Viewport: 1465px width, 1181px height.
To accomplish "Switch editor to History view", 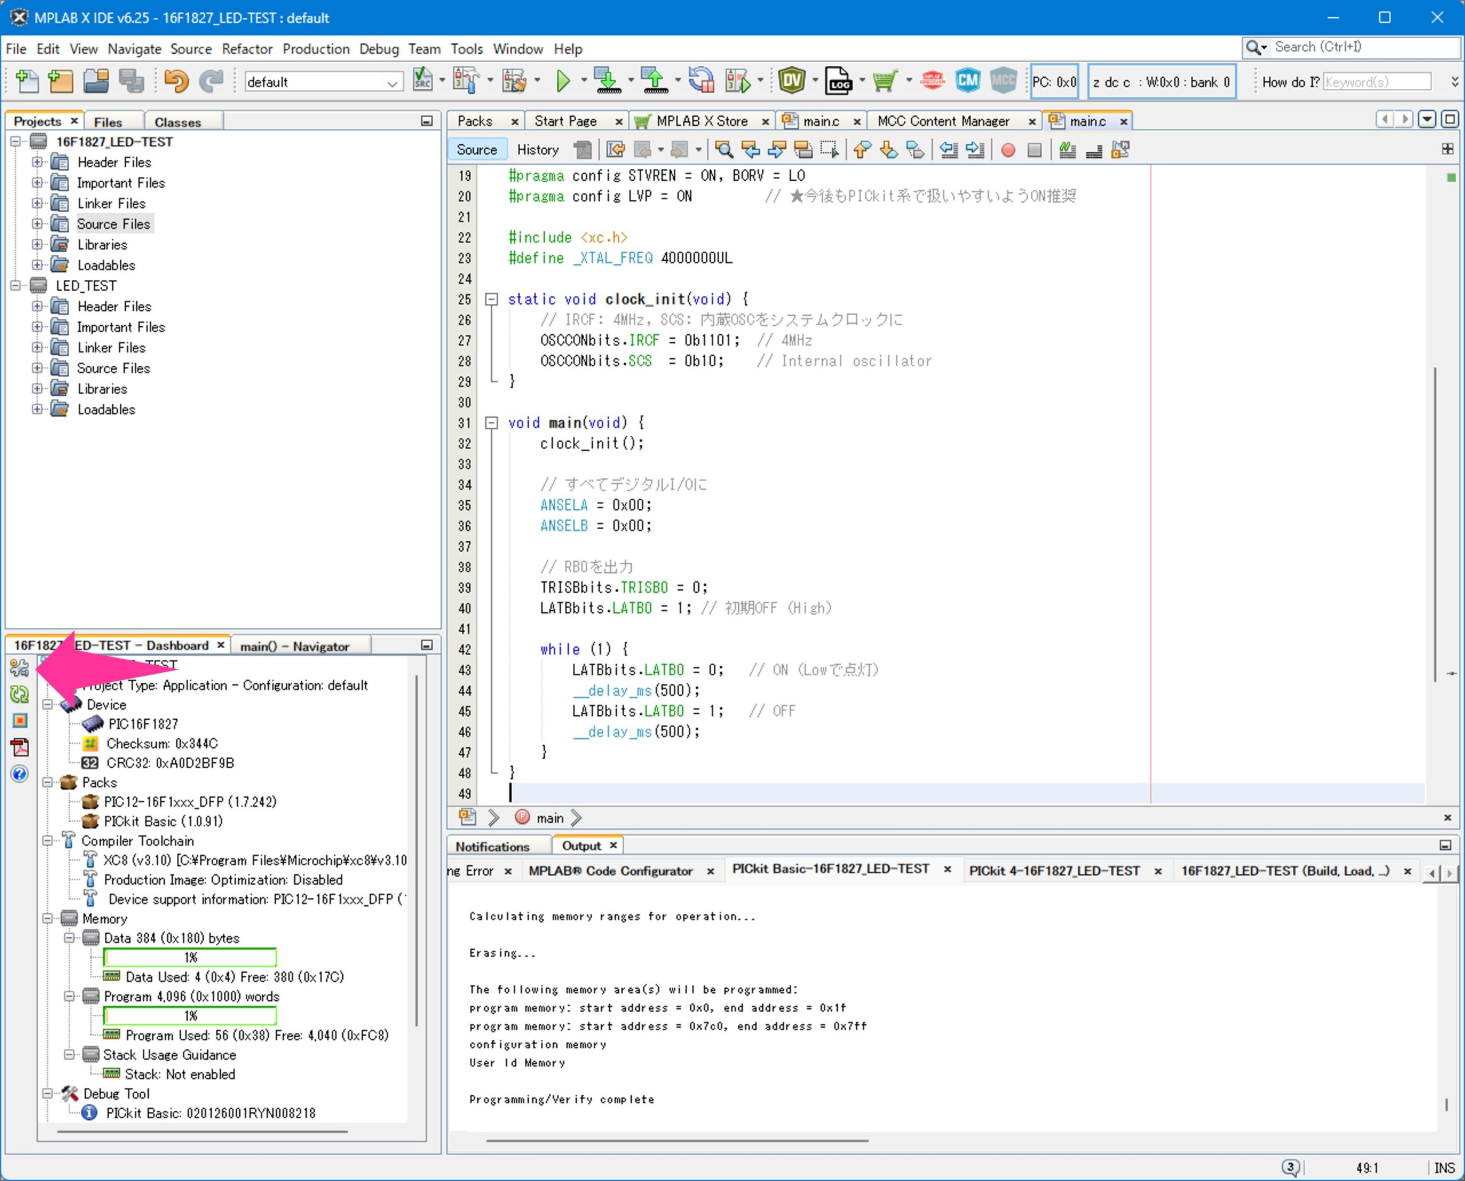I will point(537,150).
